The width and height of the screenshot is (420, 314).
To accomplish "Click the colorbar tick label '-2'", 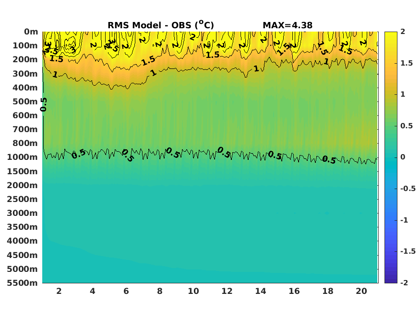I will pos(404,282).
